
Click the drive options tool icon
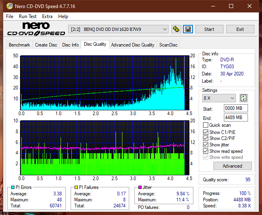[x=176, y=29]
